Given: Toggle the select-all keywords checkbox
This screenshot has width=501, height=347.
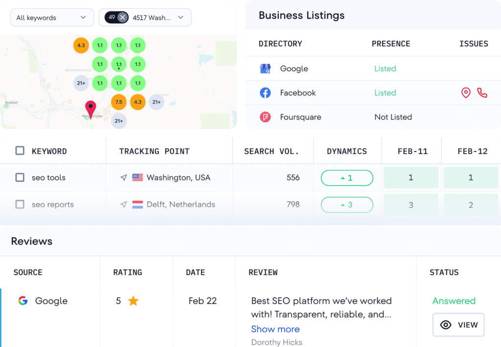Looking at the screenshot, I should click(20, 151).
